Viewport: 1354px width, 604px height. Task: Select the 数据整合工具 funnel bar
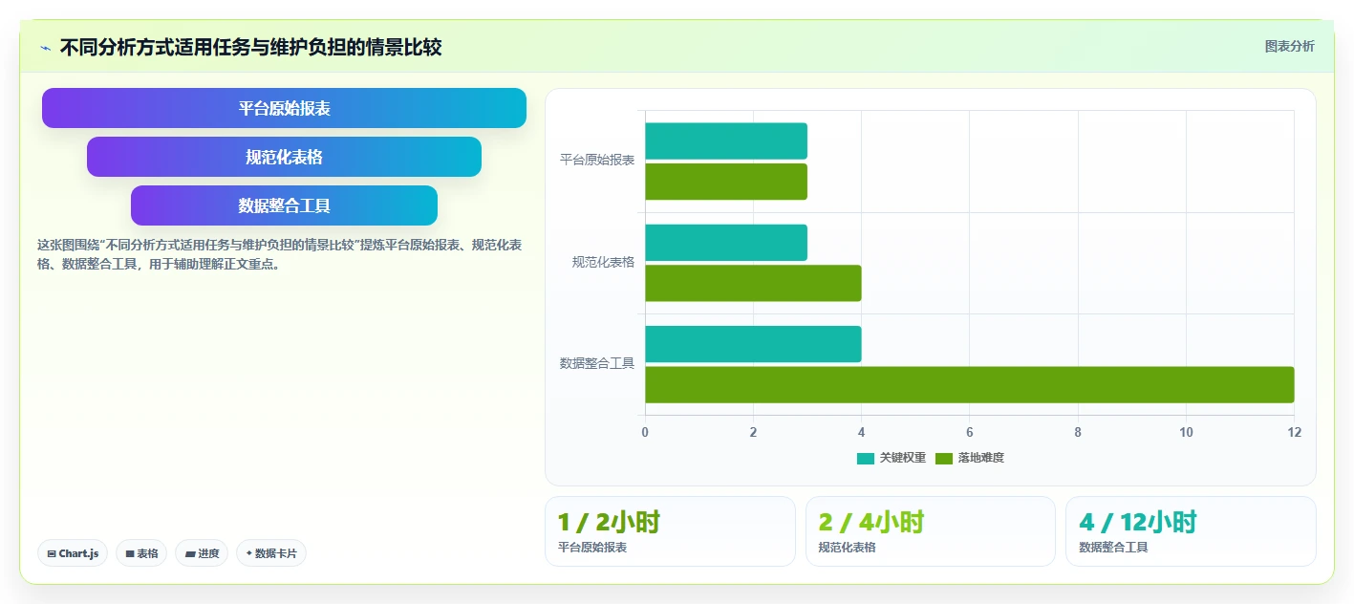[x=284, y=205]
